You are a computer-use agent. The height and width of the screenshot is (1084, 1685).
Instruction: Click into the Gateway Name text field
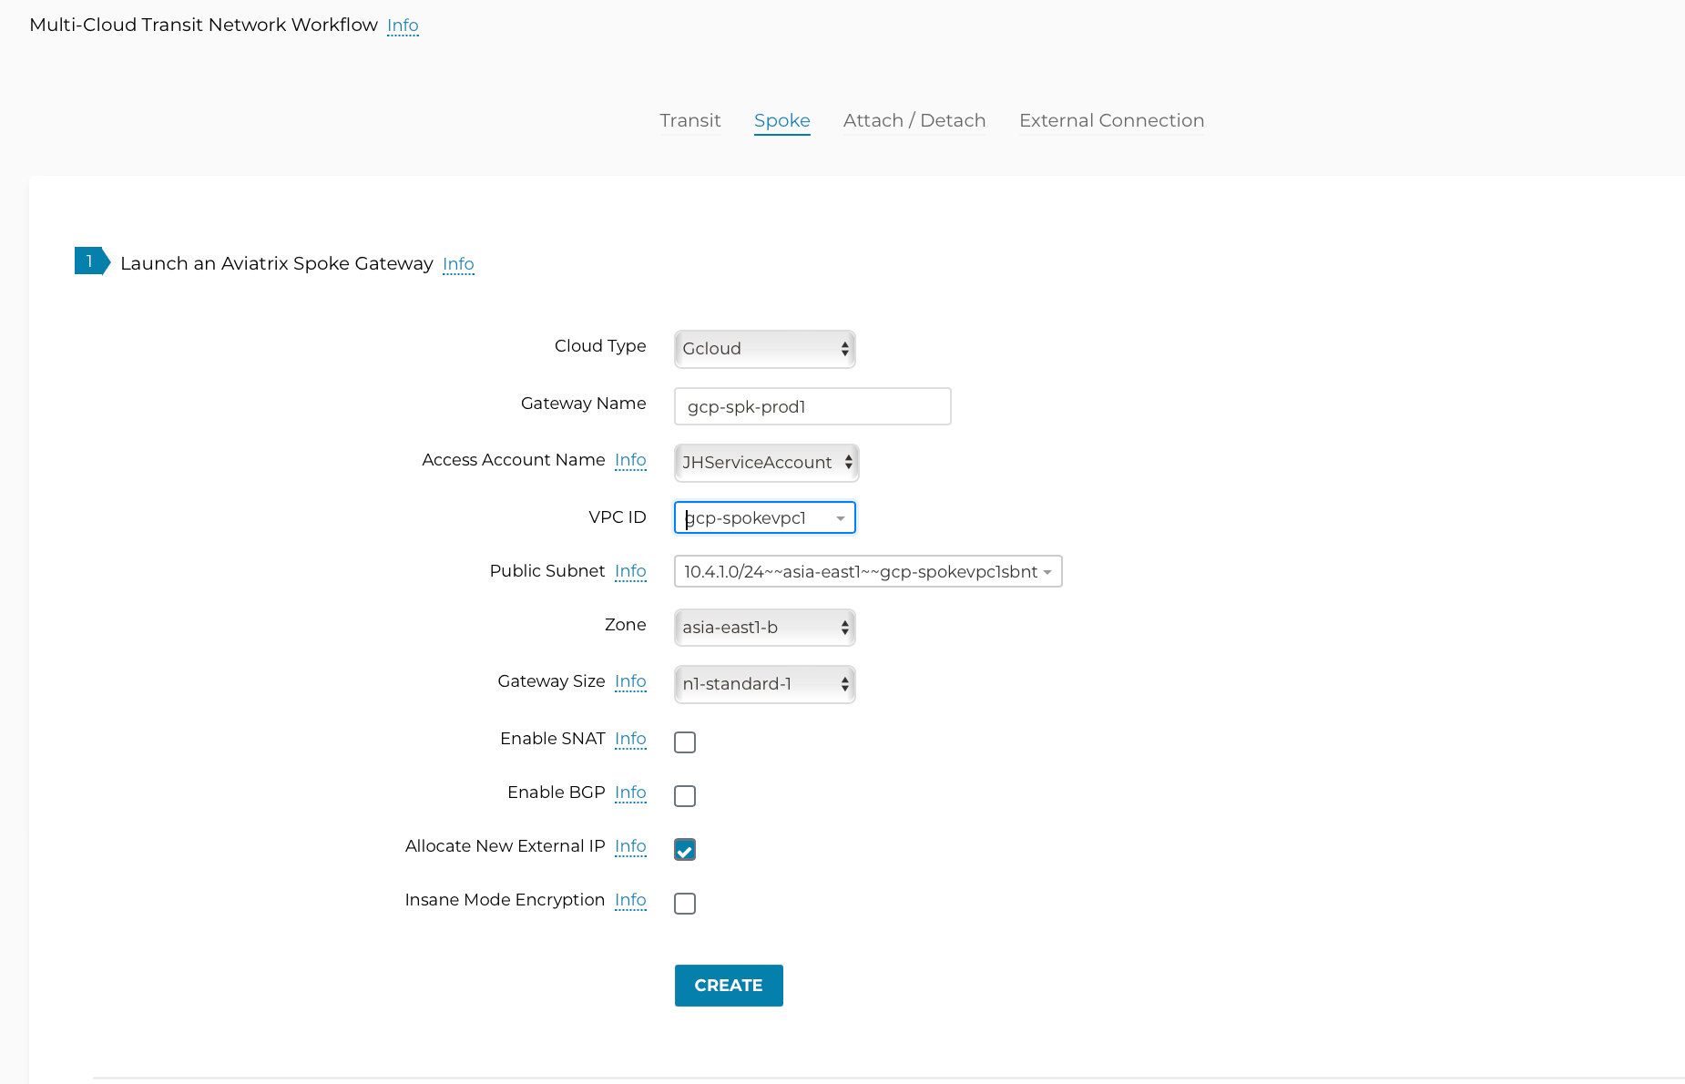(812, 406)
